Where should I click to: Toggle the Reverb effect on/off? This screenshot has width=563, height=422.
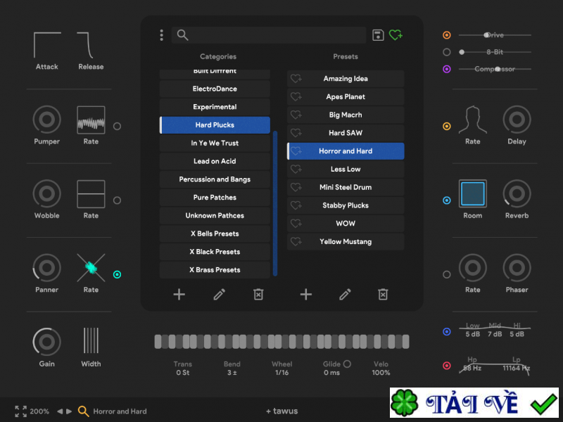[x=447, y=200]
